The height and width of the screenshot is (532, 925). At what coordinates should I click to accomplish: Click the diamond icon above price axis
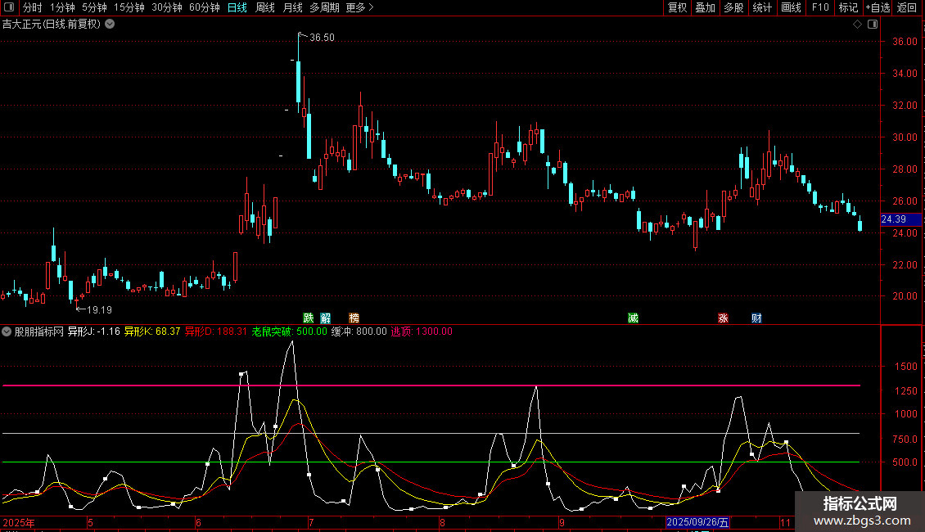pyautogui.click(x=857, y=25)
